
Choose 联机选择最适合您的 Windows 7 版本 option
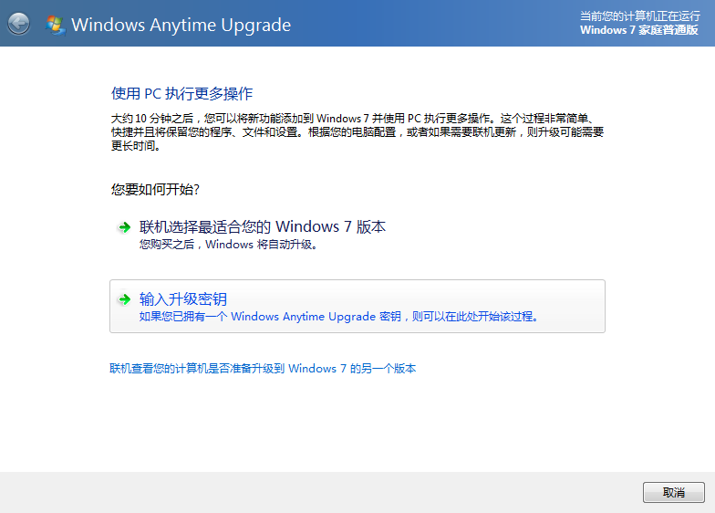(x=357, y=235)
